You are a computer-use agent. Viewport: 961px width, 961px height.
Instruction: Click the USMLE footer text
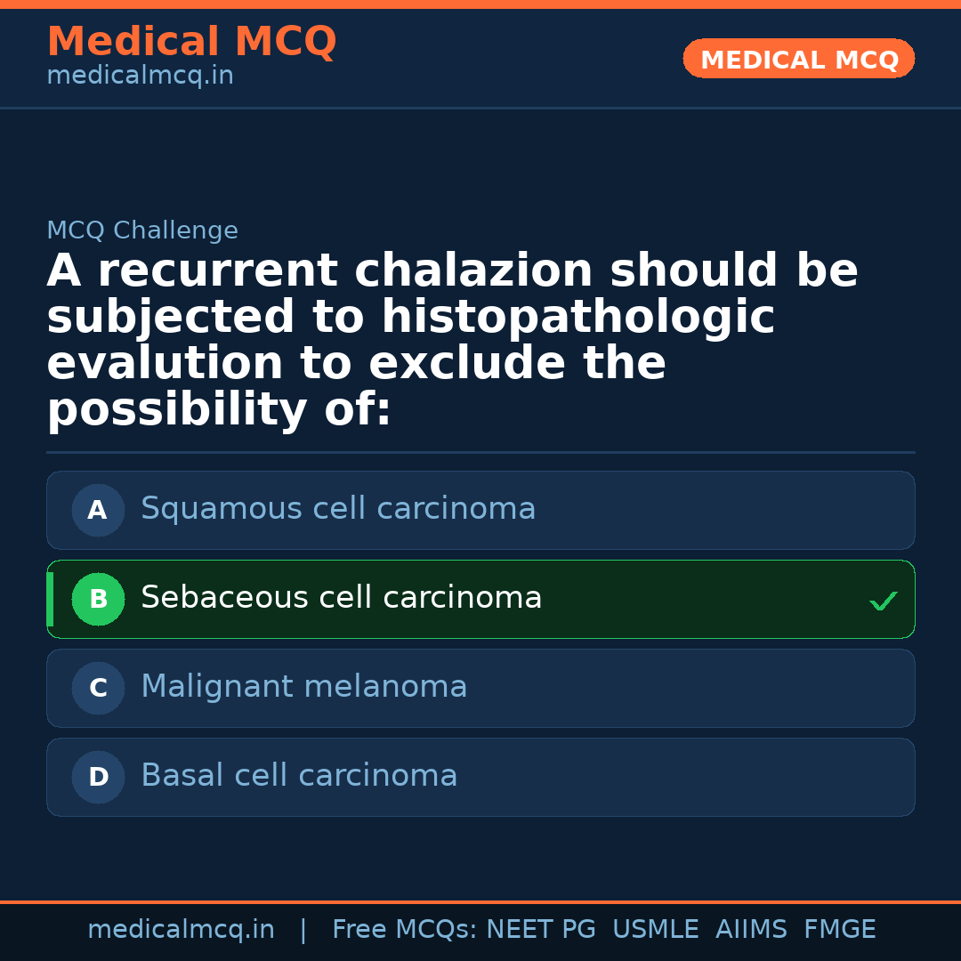point(655,930)
